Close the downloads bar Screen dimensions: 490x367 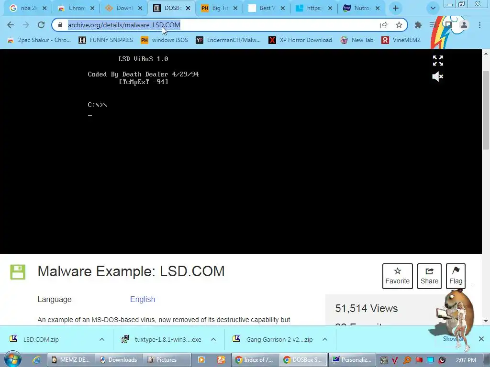coord(481,339)
